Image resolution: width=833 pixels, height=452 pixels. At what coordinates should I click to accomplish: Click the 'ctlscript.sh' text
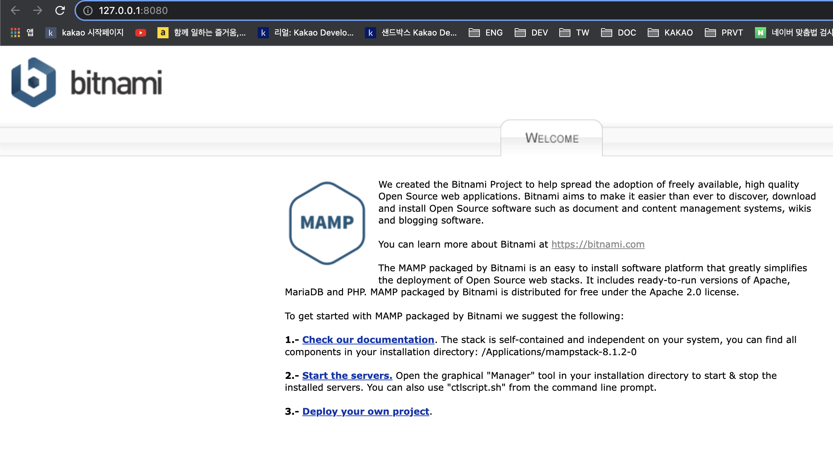coord(476,388)
